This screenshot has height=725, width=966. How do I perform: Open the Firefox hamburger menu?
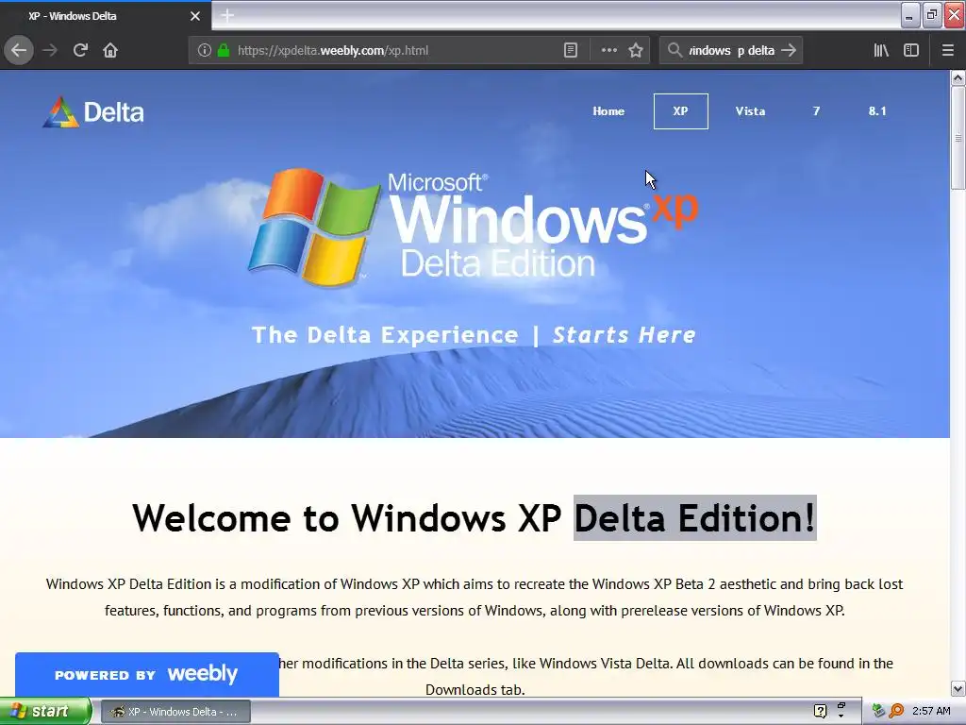[948, 50]
